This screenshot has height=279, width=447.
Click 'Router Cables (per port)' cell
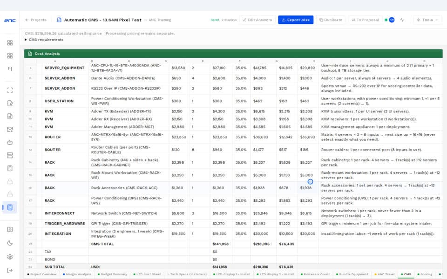[129, 150]
